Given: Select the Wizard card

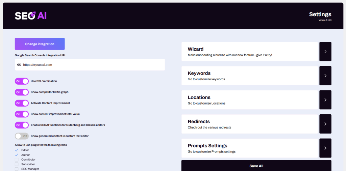Looking at the screenshot, I should click(250, 52).
